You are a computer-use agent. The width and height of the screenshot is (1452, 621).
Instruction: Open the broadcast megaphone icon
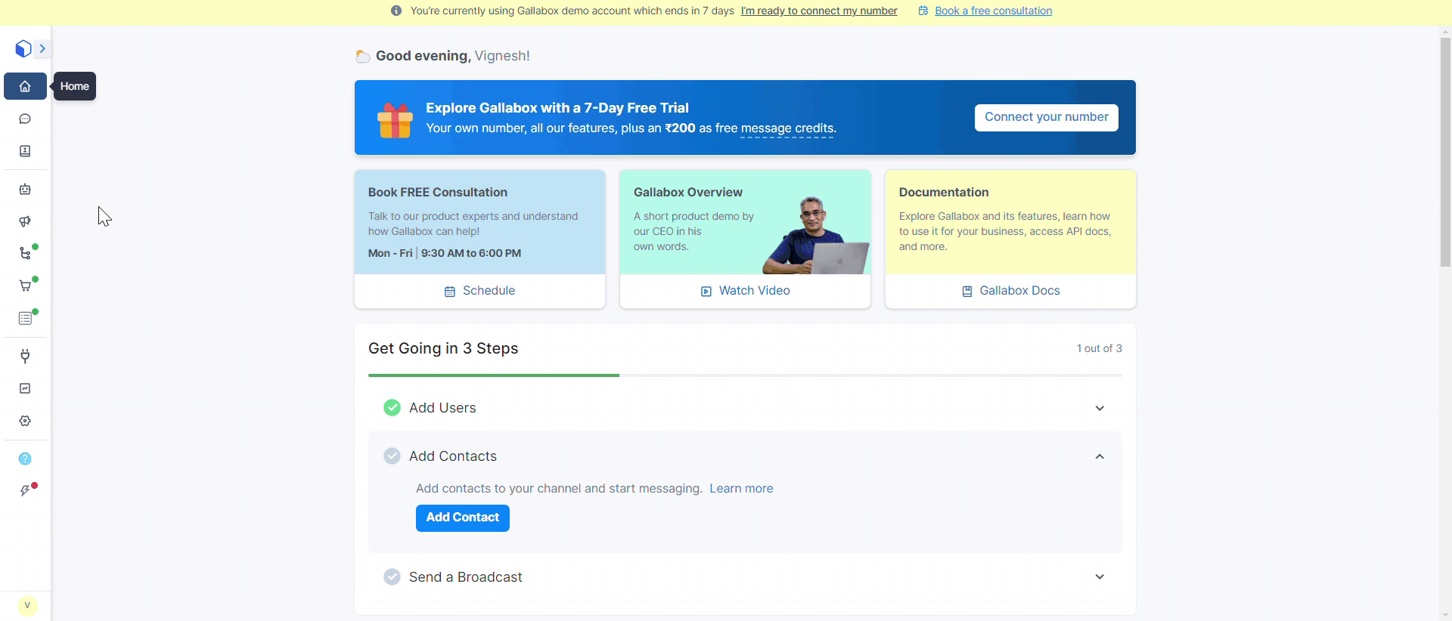coord(25,221)
